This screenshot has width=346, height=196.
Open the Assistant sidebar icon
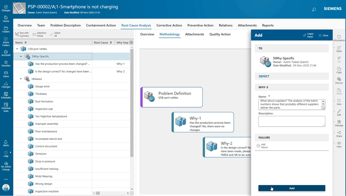coord(6,53)
